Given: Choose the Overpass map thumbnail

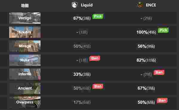Looking at the screenshot, I should point(25,102).
